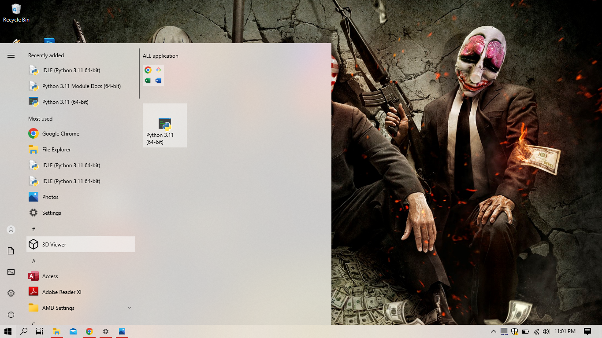Open IDLE under Recently added

click(81, 70)
